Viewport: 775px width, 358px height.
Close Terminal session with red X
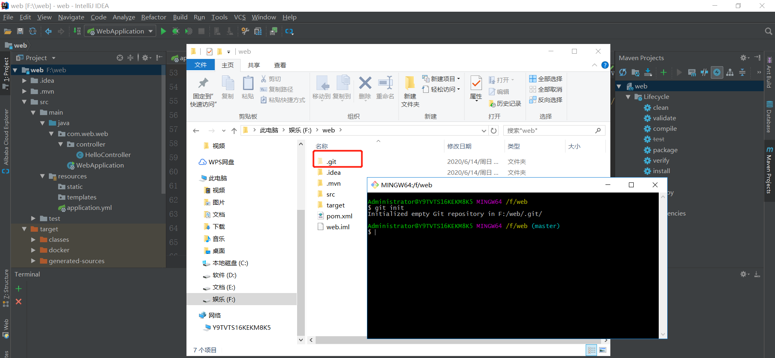(19, 301)
